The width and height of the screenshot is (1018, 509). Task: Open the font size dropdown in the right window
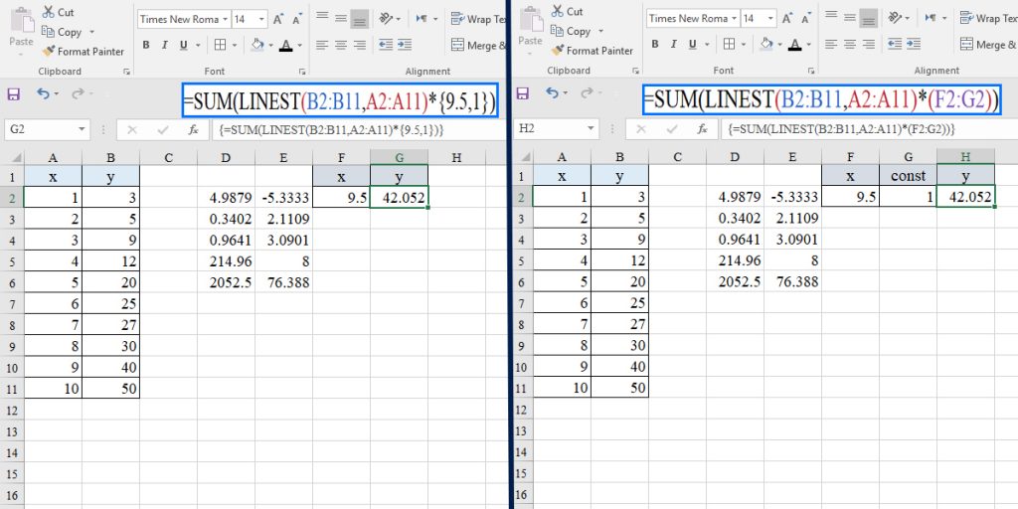click(x=770, y=18)
